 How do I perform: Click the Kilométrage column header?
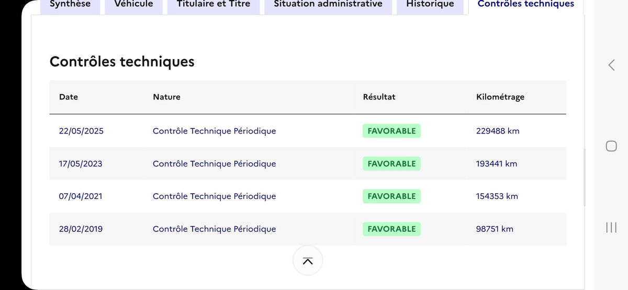pos(500,97)
